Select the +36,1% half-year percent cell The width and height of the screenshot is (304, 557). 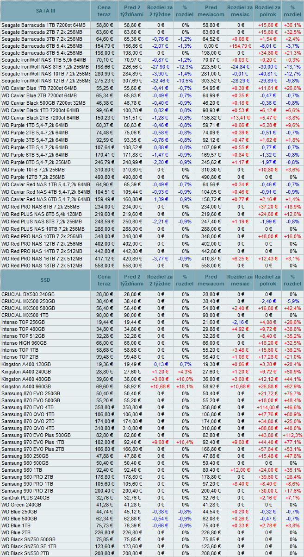click(x=293, y=25)
